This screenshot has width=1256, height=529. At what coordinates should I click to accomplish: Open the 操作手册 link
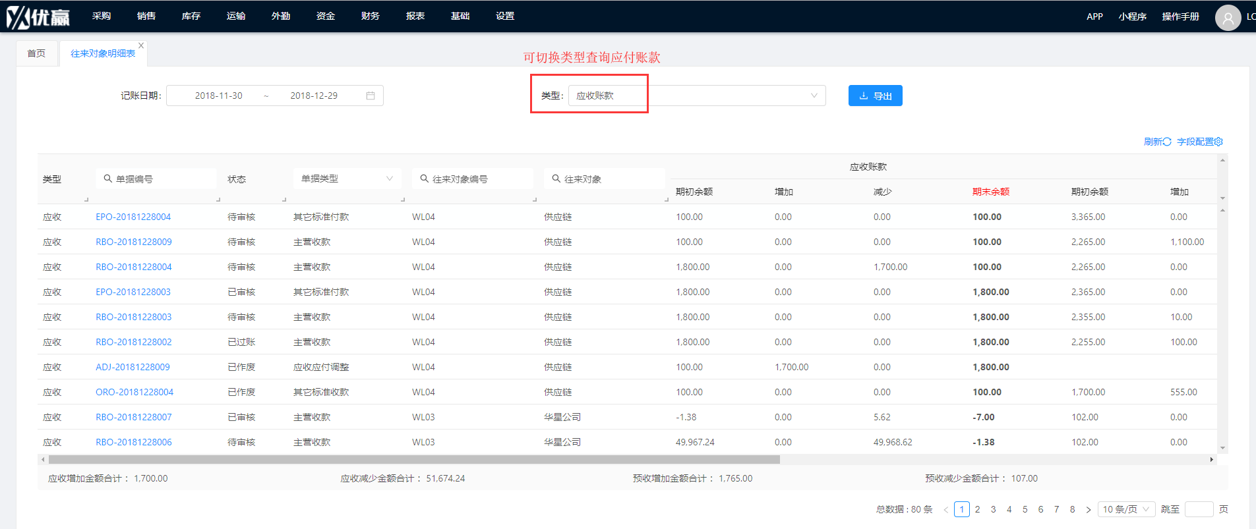[x=1180, y=16]
